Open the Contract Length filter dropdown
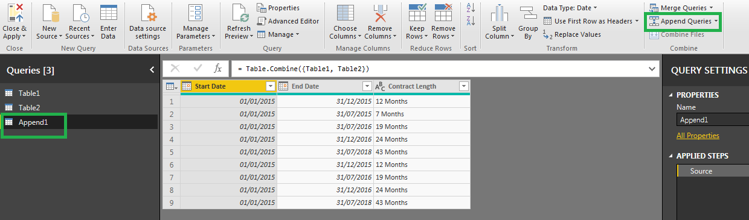The image size is (749, 220). (464, 86)
